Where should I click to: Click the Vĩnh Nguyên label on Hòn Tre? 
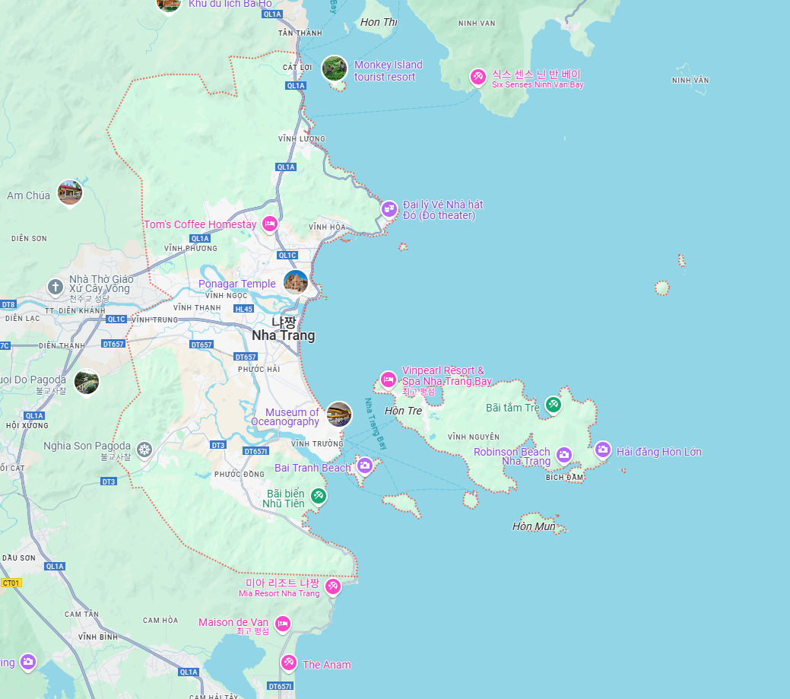474,437
